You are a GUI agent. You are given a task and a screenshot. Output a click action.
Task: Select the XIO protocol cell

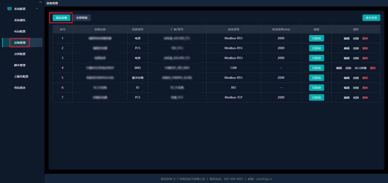click(234, 88)
